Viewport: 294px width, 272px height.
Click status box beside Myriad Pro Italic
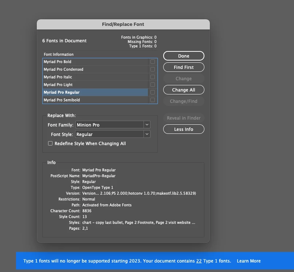(x=153, y=77)
